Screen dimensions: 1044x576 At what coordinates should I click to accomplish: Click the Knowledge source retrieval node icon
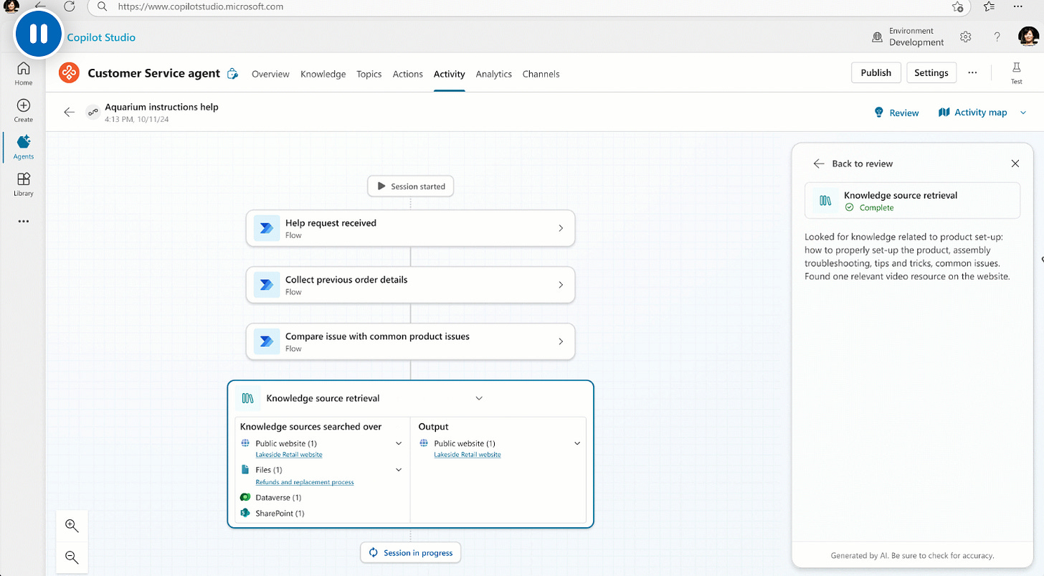click(248, 398)
